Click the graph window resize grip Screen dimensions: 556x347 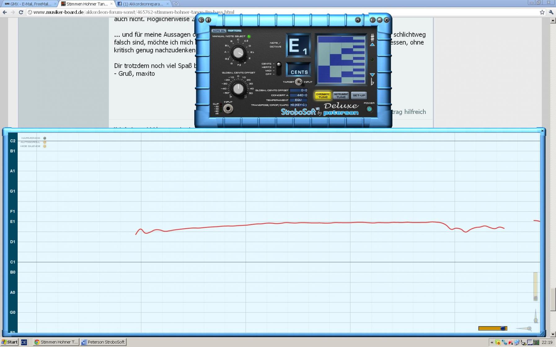point(542,334)
